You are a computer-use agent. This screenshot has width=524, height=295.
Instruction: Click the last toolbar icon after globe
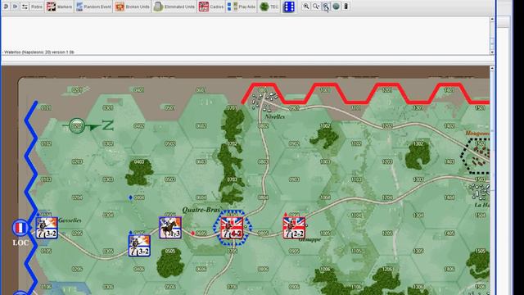(x=346, y=7)
